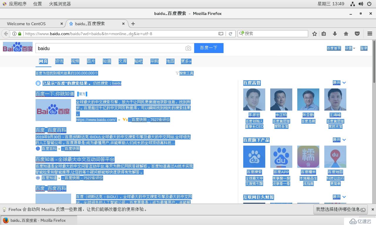Click 我想选择提供哪些信息 button

(341, 209)
